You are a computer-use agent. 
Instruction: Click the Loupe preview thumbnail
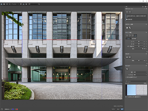tap(136, 90)
